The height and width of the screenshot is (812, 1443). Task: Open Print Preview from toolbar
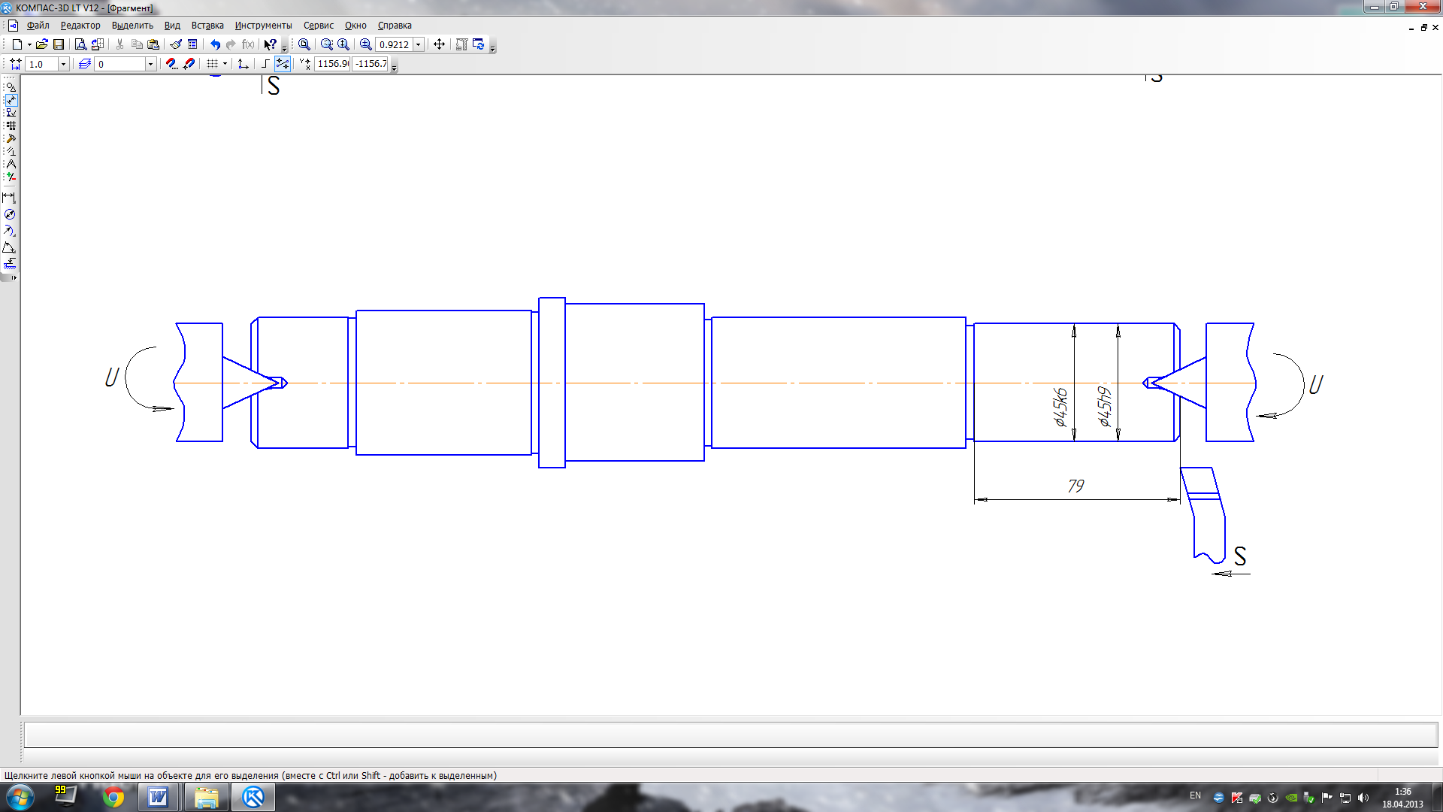(x=80, y=44)
